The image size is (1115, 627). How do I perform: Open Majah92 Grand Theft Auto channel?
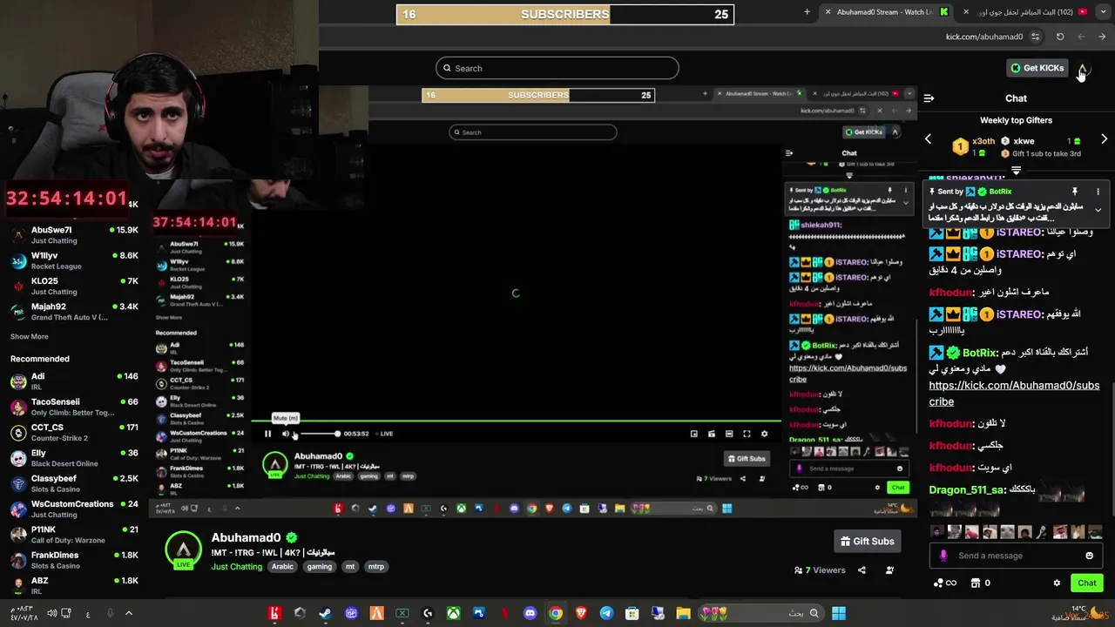pos(74,312)
